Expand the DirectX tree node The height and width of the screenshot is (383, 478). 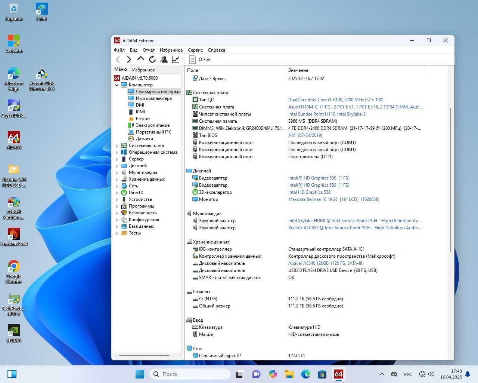click(117, 193)
